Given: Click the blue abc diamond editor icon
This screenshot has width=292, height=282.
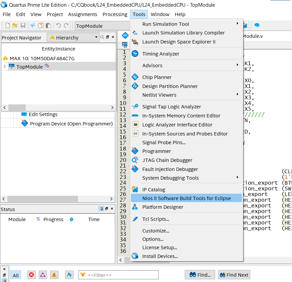Looking at the screenshot, I should (125, 35).
